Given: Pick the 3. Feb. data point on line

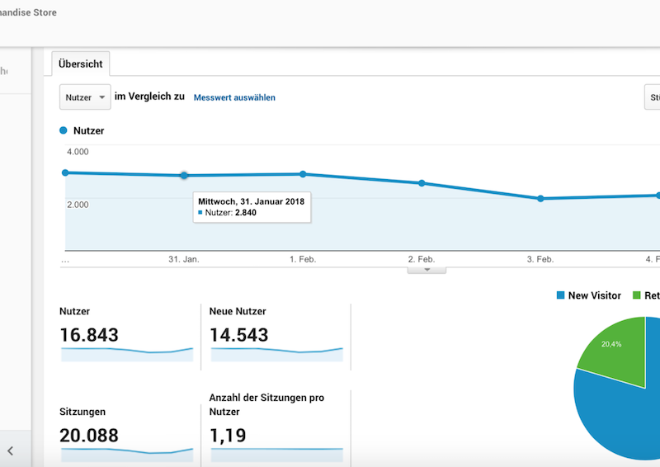Looking at the screenshot, I should coord(540,199).
